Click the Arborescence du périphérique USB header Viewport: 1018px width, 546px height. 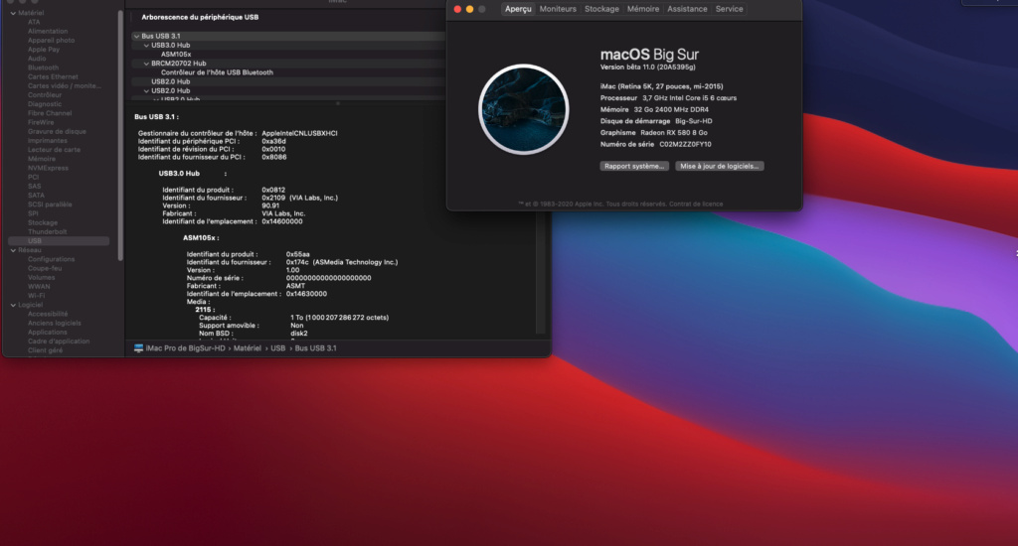coord(200,18)
